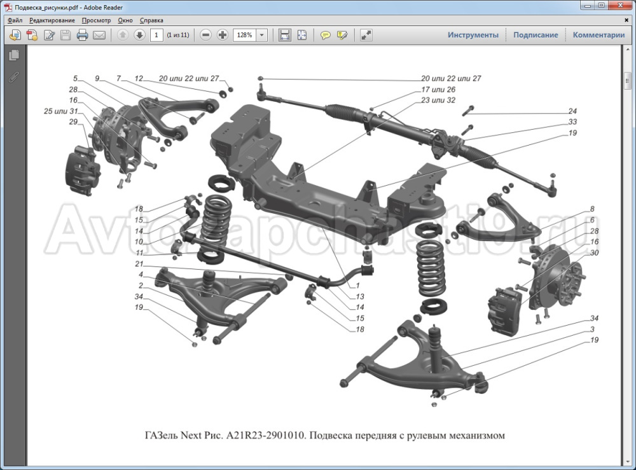Open the Просмотр menu
This screenshot has height=470, width=636.
point(96,20)
